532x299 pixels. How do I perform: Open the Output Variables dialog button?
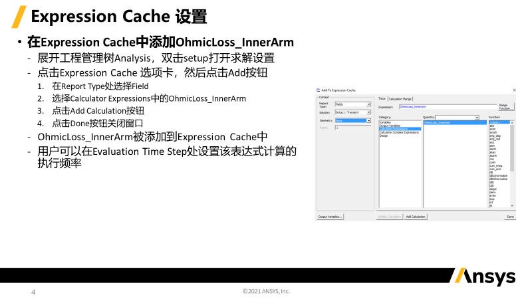click(330, 217)
